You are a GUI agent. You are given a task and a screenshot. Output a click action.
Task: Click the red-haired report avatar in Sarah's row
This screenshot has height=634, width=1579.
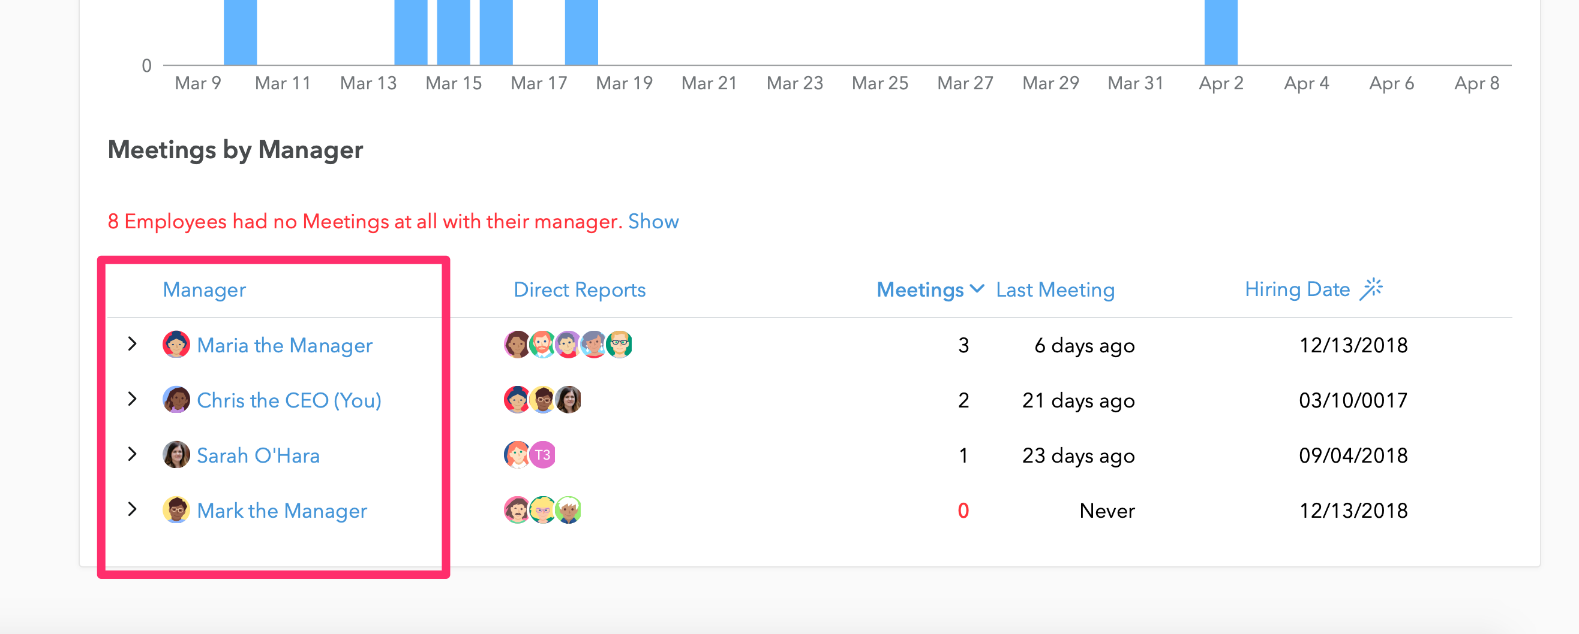pos(517,454)
